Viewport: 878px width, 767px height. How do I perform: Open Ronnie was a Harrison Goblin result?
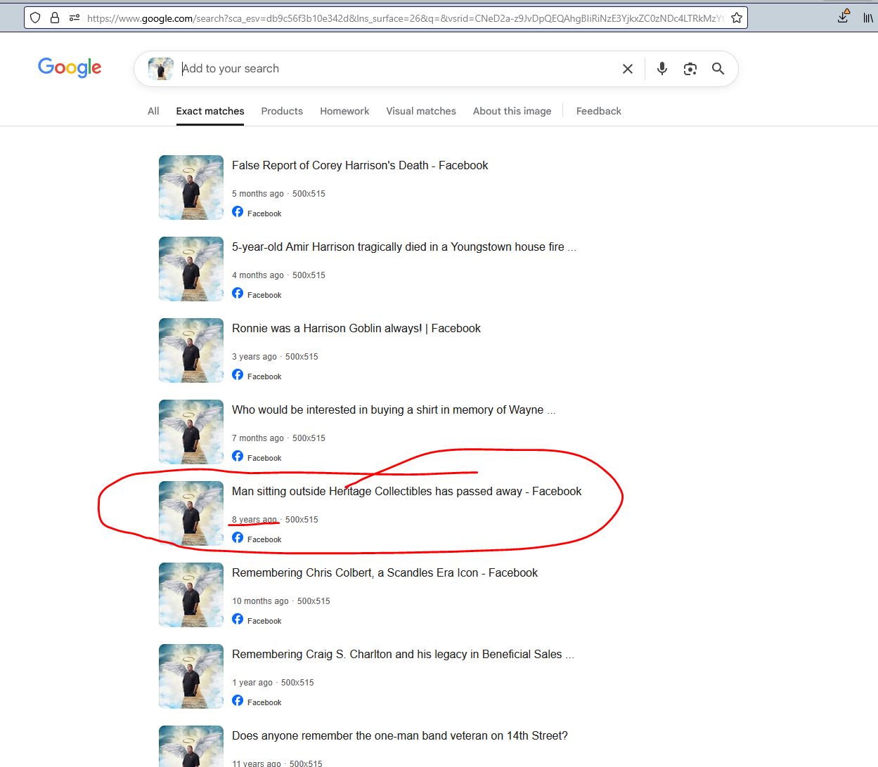click(356, 329)
